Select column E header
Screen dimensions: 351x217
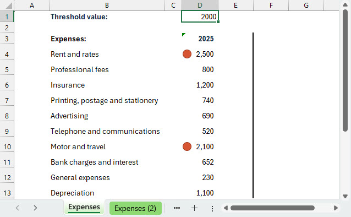235,6
